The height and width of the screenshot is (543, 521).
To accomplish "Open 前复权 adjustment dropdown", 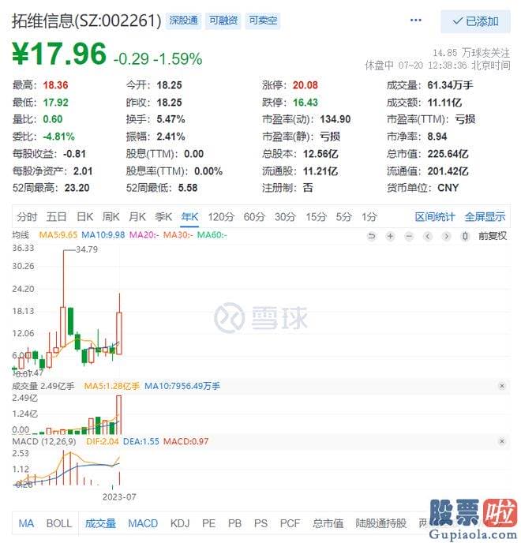I will pyautogui.click(x=493, y=236).
